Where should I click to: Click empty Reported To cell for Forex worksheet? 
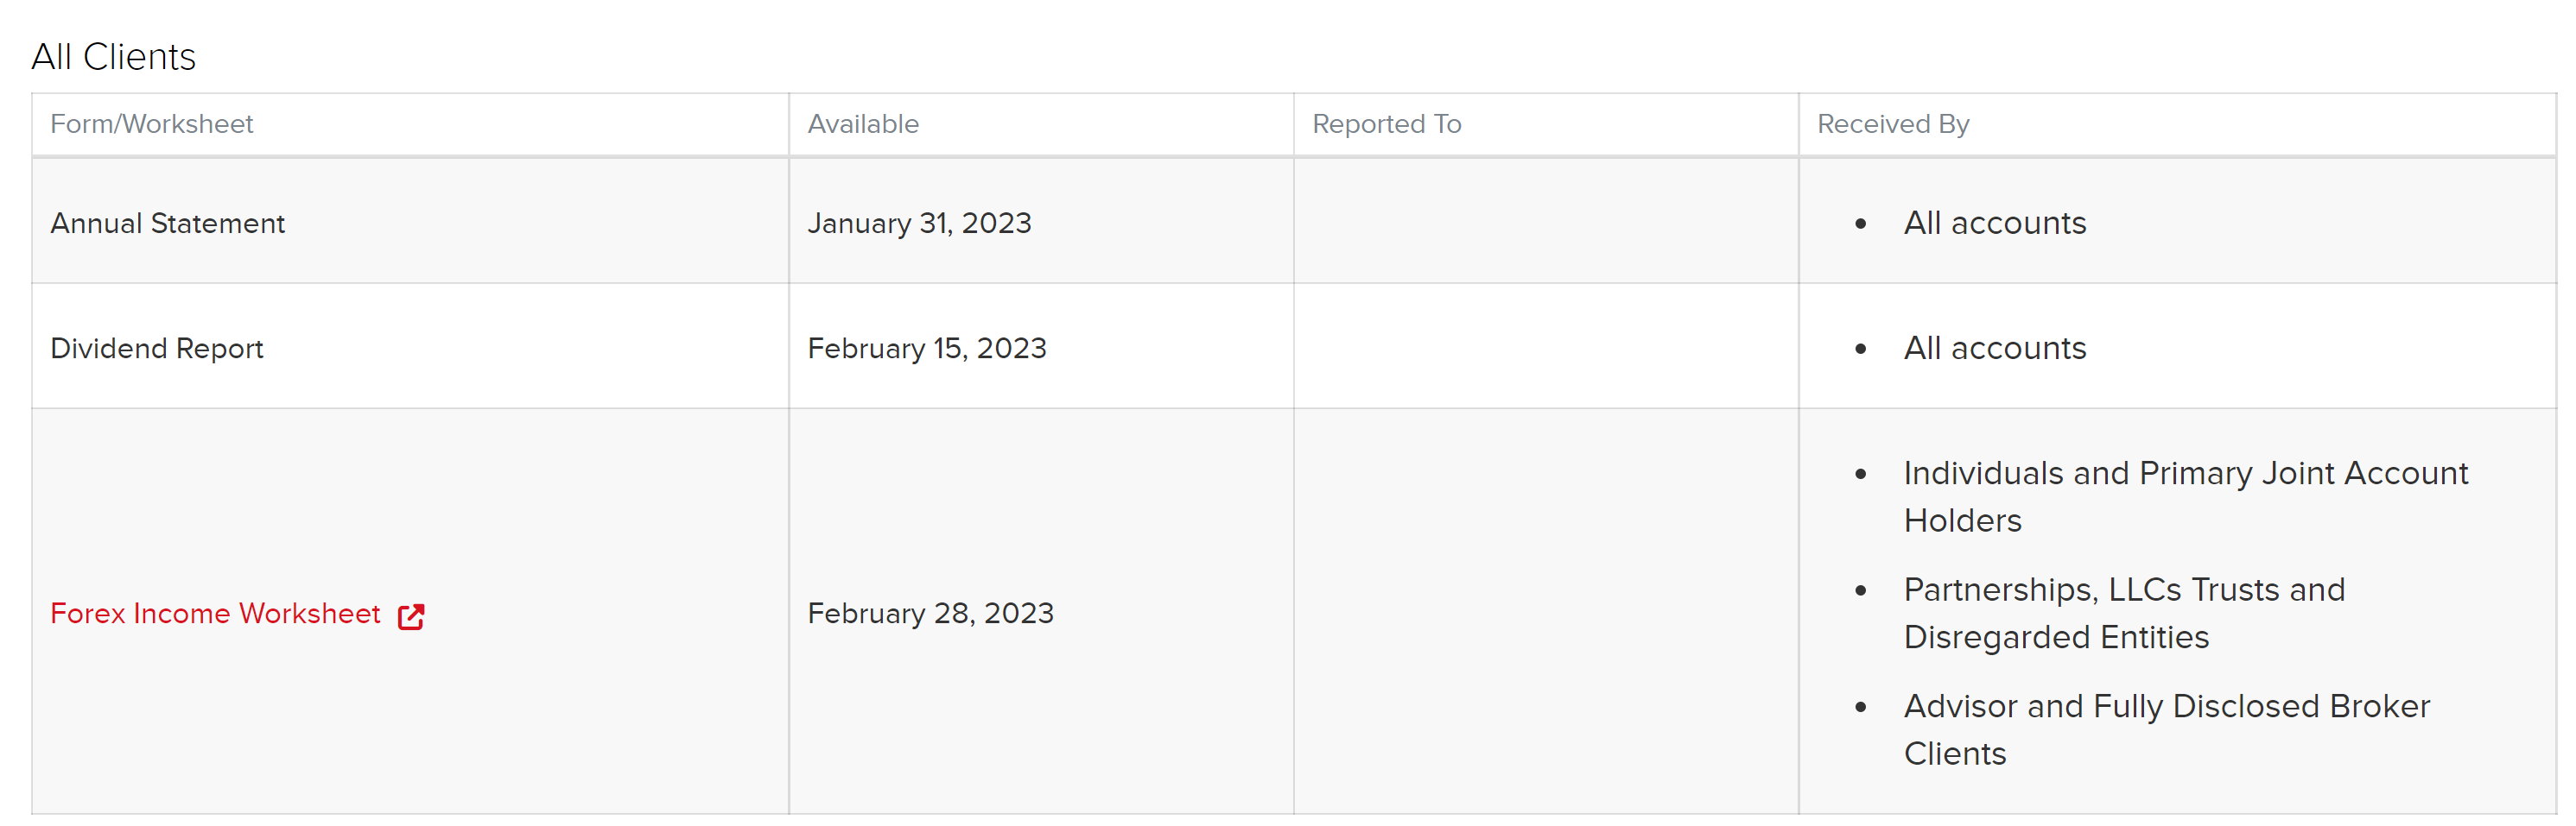1545,611
